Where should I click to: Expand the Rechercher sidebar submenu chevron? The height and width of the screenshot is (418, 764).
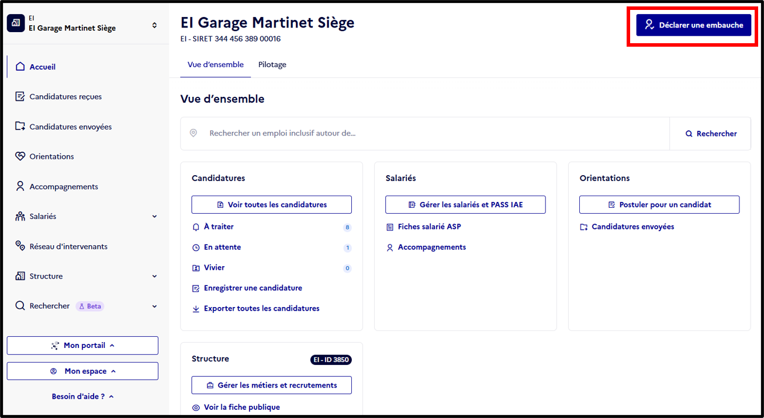pyautogui.click(x=154, y=306)
